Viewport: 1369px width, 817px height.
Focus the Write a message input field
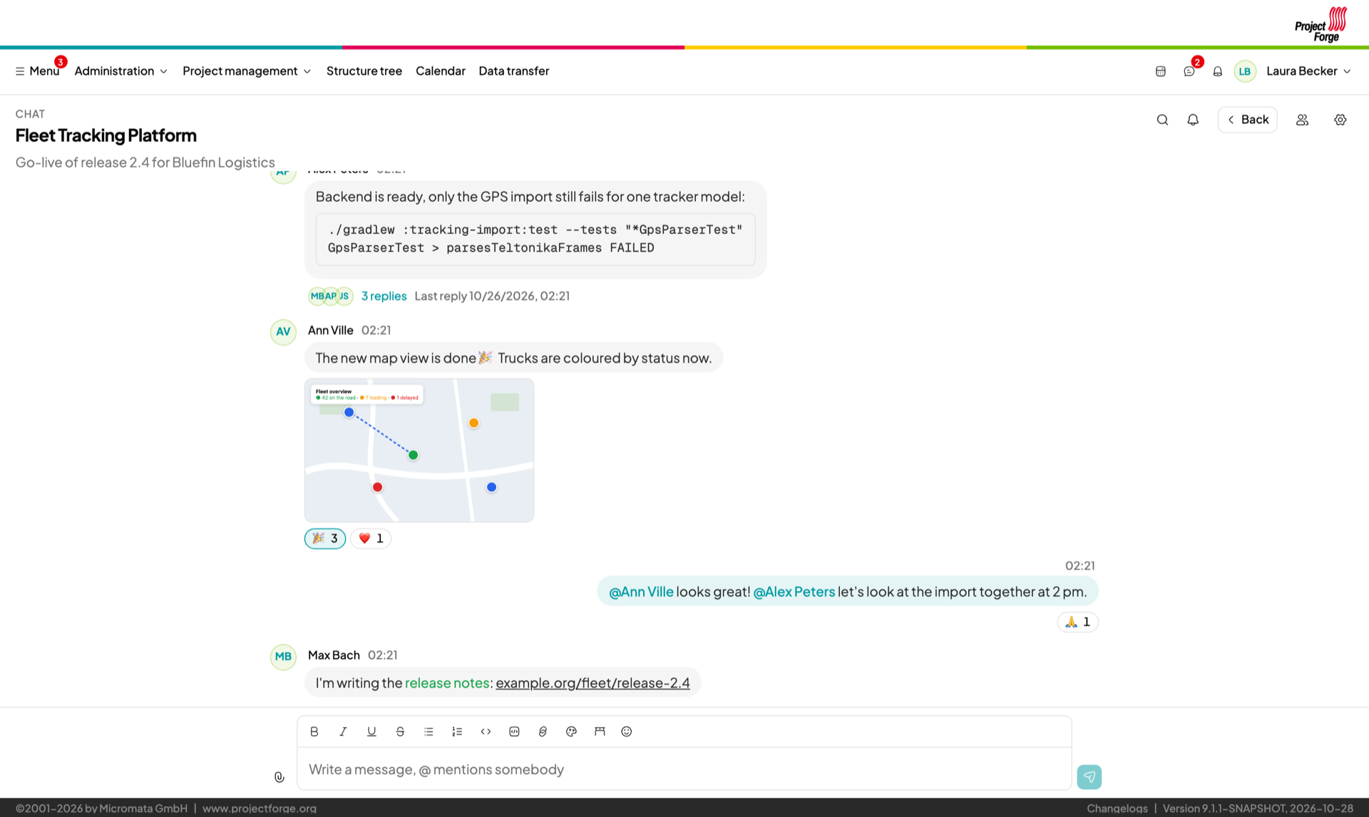tap(684, 769)
